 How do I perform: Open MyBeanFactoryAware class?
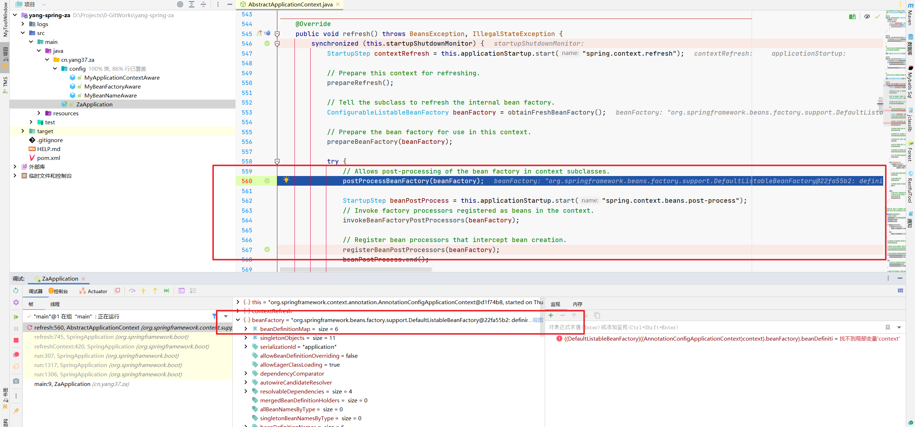tap(113, 86)
